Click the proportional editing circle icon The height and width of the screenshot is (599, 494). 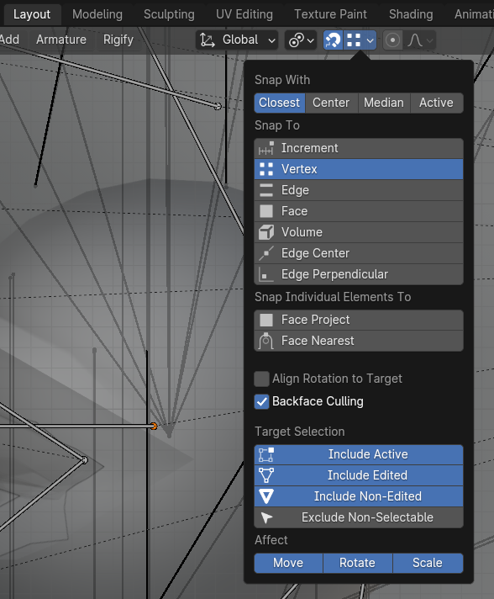tap(392, 40)
